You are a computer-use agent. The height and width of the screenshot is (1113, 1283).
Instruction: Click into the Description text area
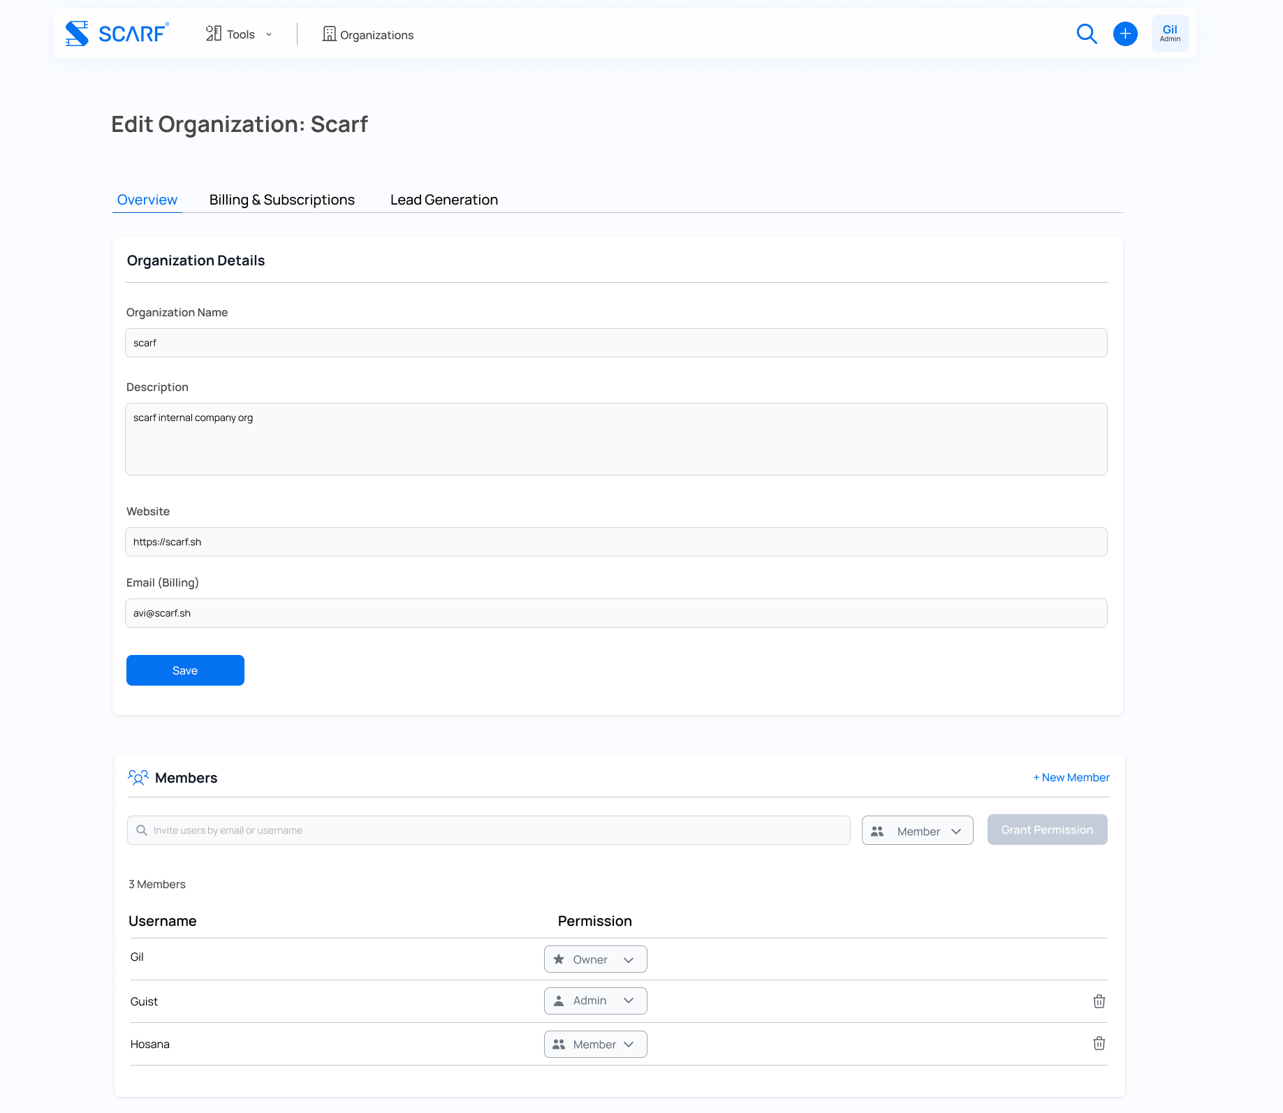[x=615, y=439]
